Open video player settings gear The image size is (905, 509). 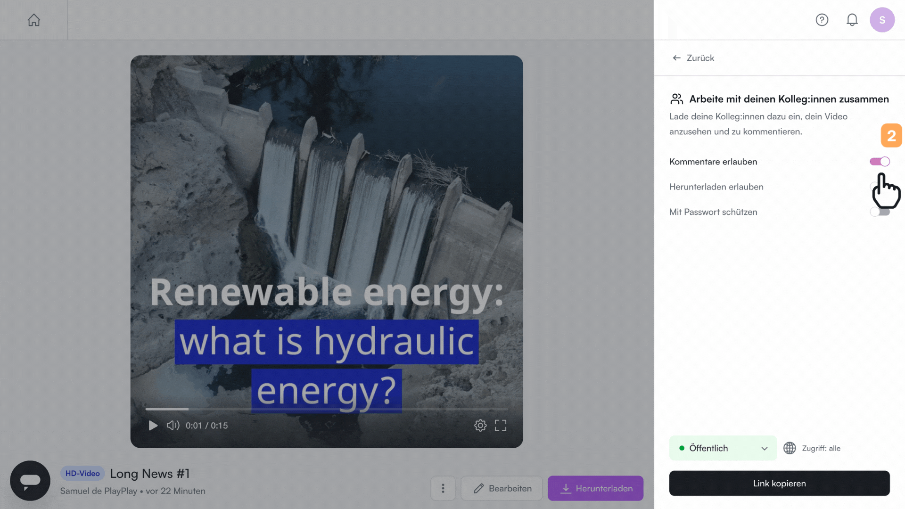(x=480, y=426)
